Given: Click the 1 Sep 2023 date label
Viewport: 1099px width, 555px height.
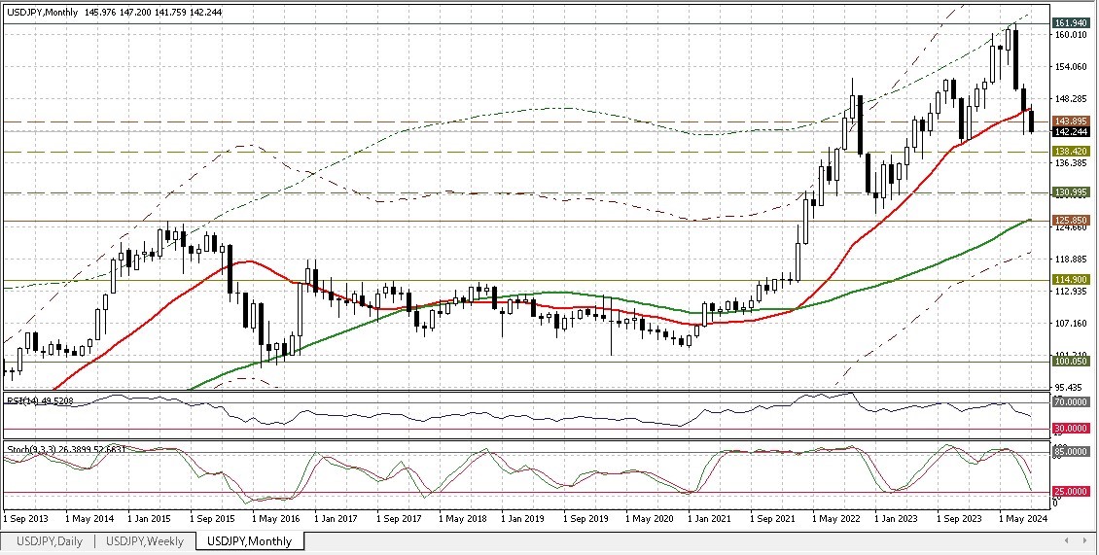Looking at the screenshot, I should (959, 519).
